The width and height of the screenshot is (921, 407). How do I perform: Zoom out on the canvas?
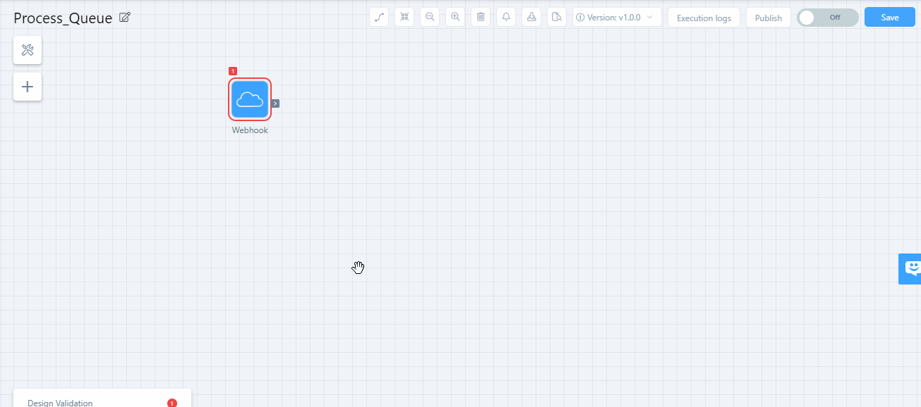pos(430,17)
